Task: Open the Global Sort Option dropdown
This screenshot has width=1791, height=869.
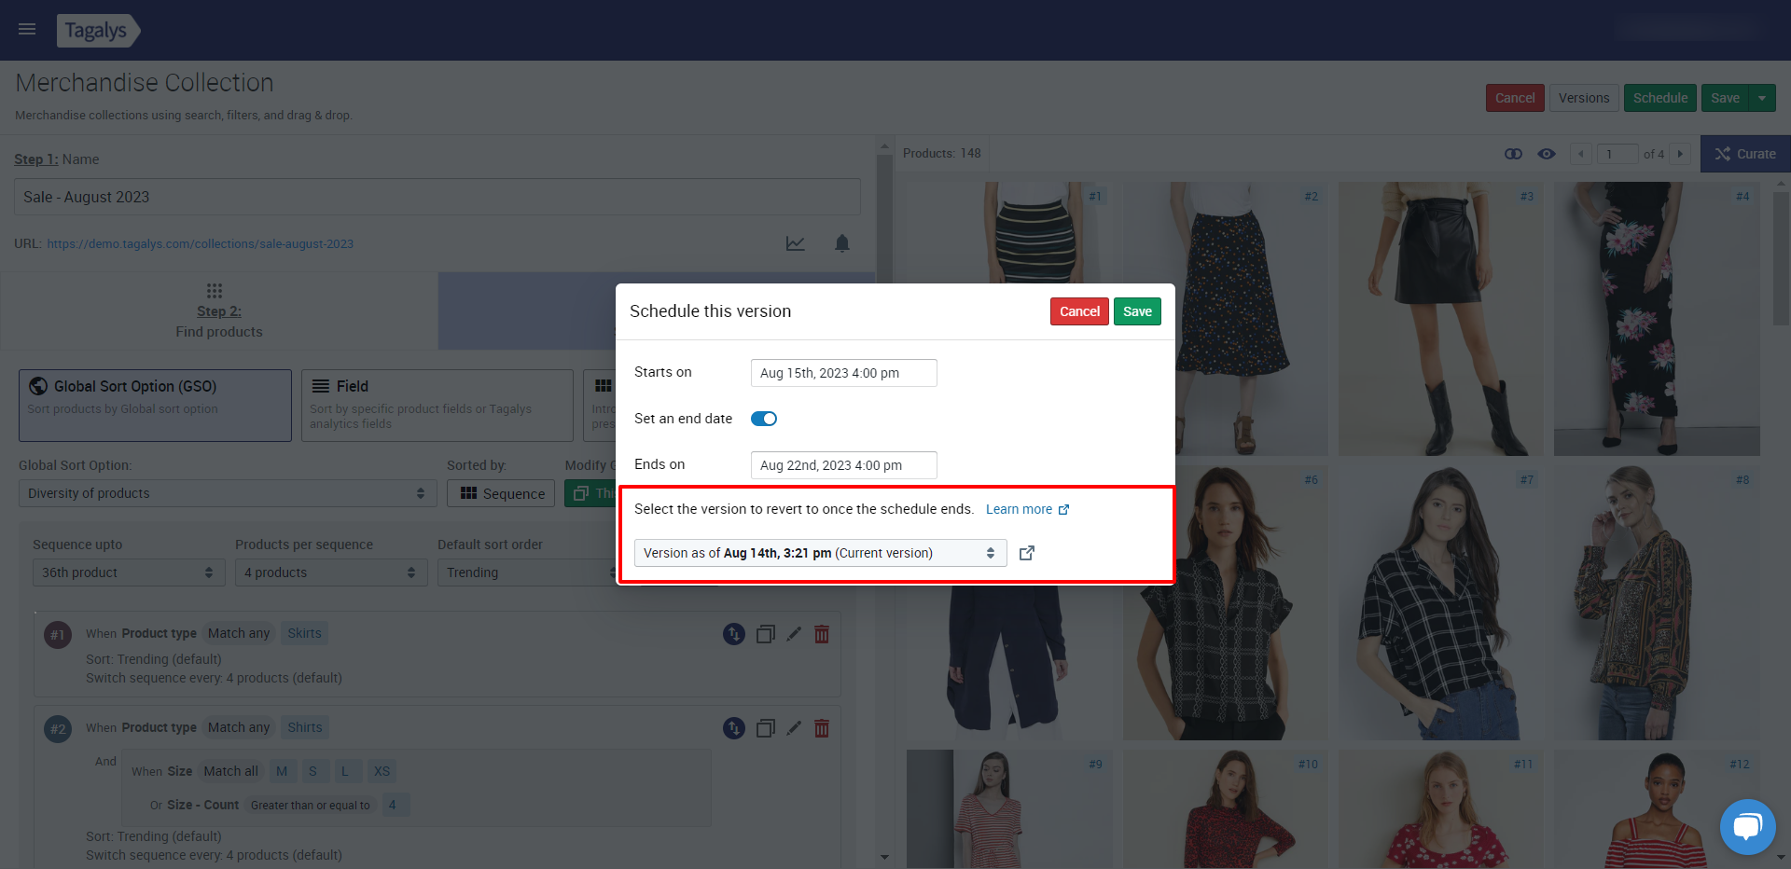Action: 228,493
